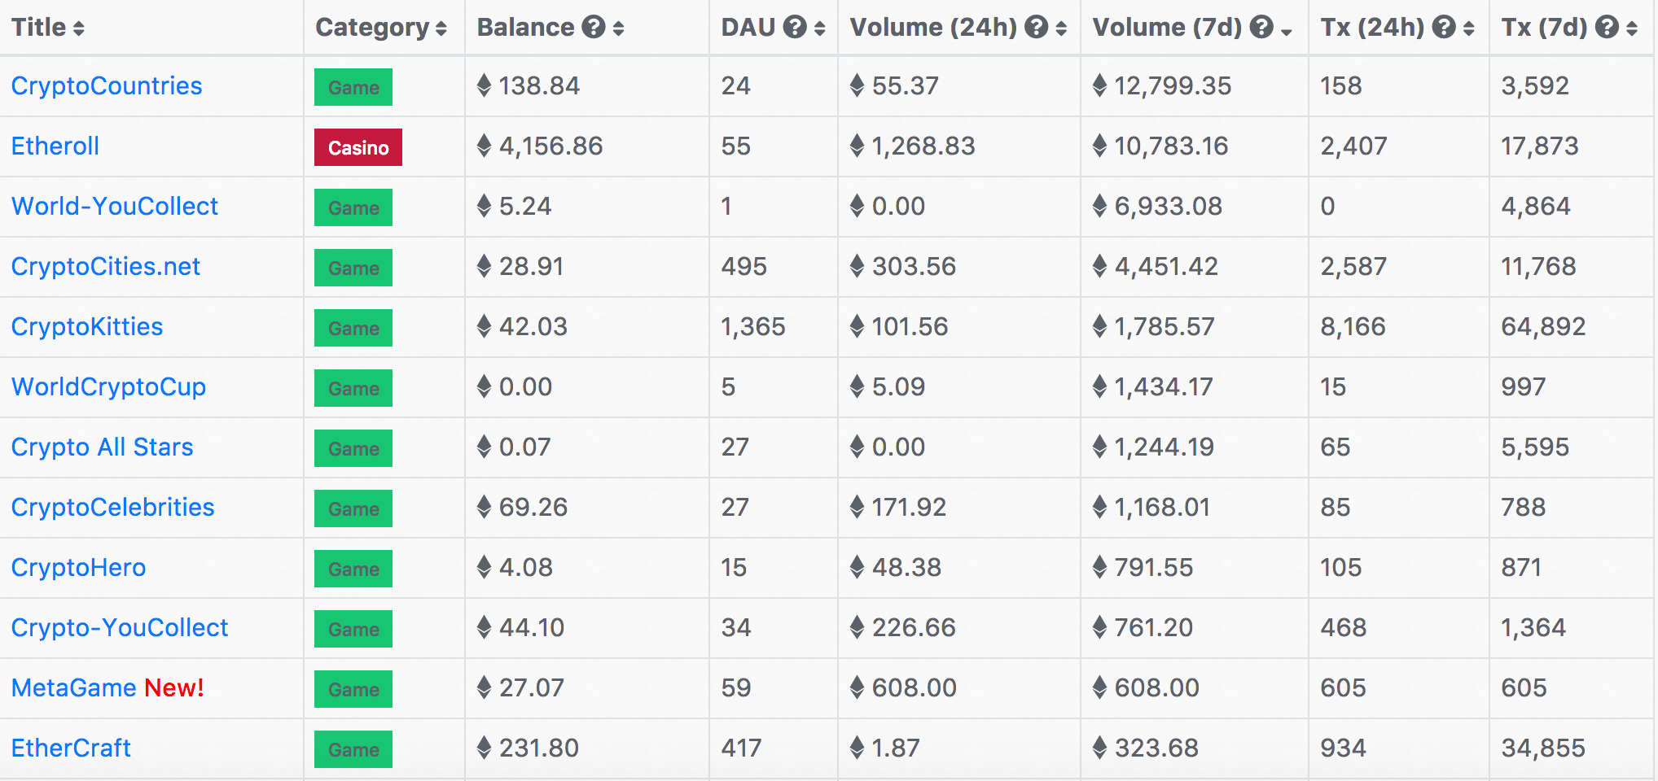Click the Game badge for CryptoHero
The width and height of the screenshot is (1658, 781).
pos(353,569)
